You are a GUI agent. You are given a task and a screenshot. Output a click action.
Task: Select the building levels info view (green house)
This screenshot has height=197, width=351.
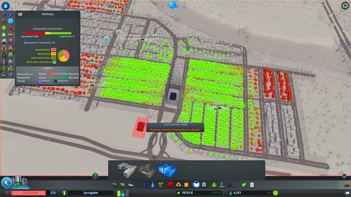[4, 34]
